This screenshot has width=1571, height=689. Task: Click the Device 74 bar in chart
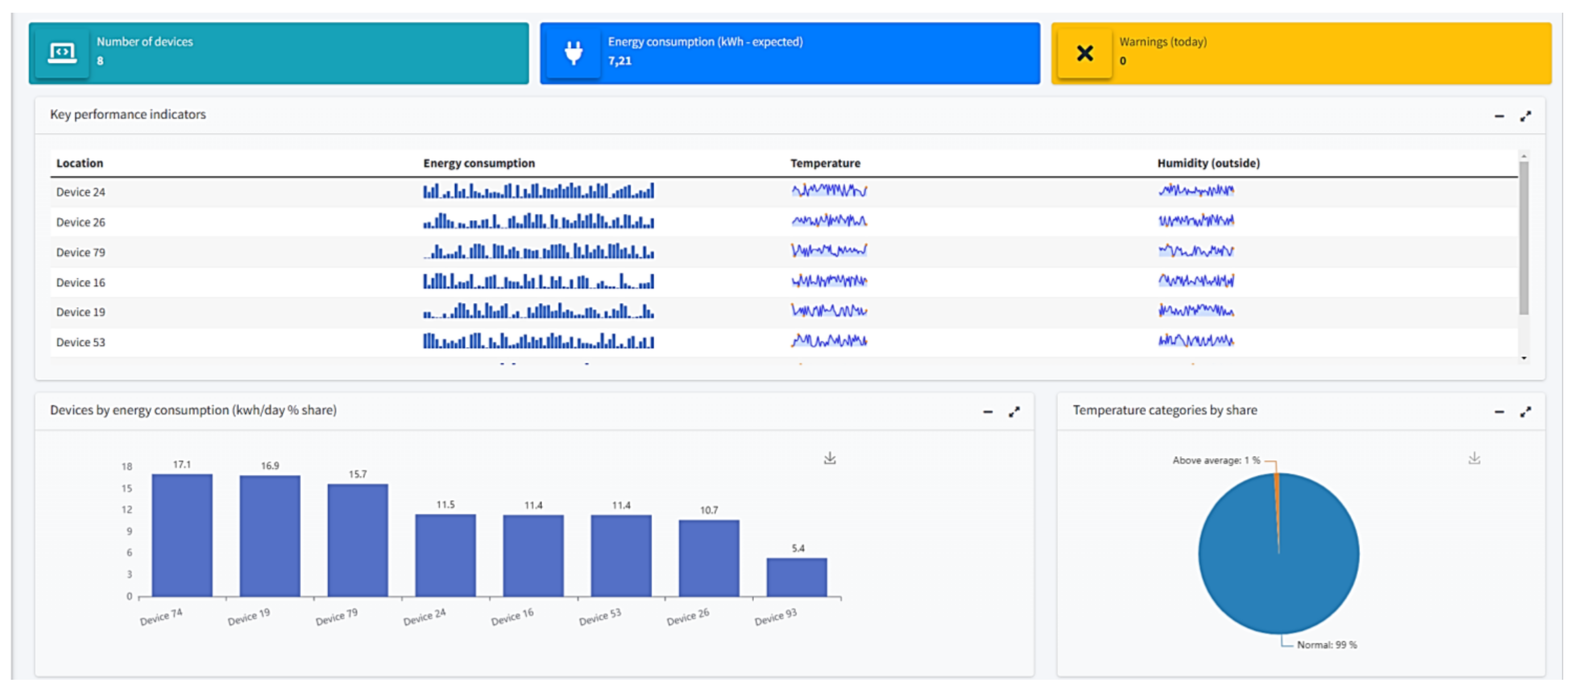tap(182, 535)
